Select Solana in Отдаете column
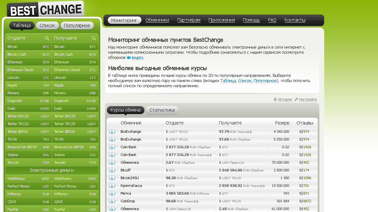The image size is (378, 212). click(x=28, y=154)
